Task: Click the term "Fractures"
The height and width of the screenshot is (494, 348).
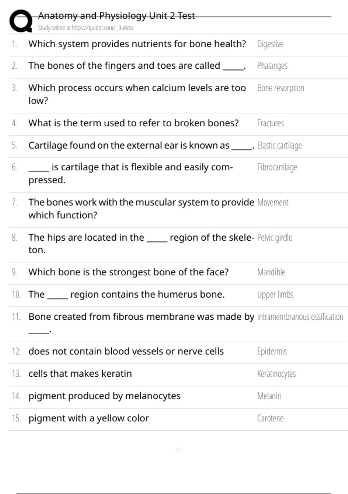Action: pyautogui.click(x=270, y=123)
